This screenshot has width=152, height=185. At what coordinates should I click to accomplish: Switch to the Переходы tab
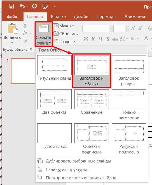coord(106,17)
